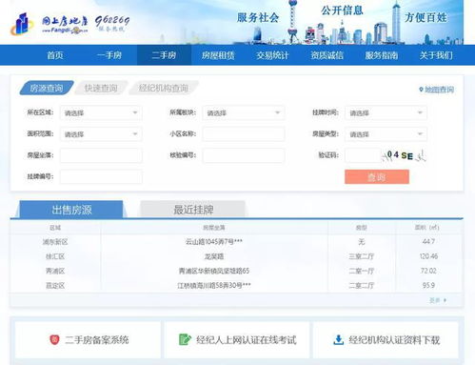Expand the 房屋类型 dropdown
This screenshot has height=365, width=475.
386,134
